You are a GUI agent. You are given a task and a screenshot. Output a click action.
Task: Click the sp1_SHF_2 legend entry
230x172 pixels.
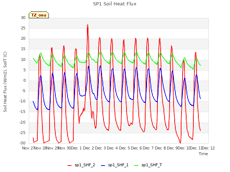[81, 165]
